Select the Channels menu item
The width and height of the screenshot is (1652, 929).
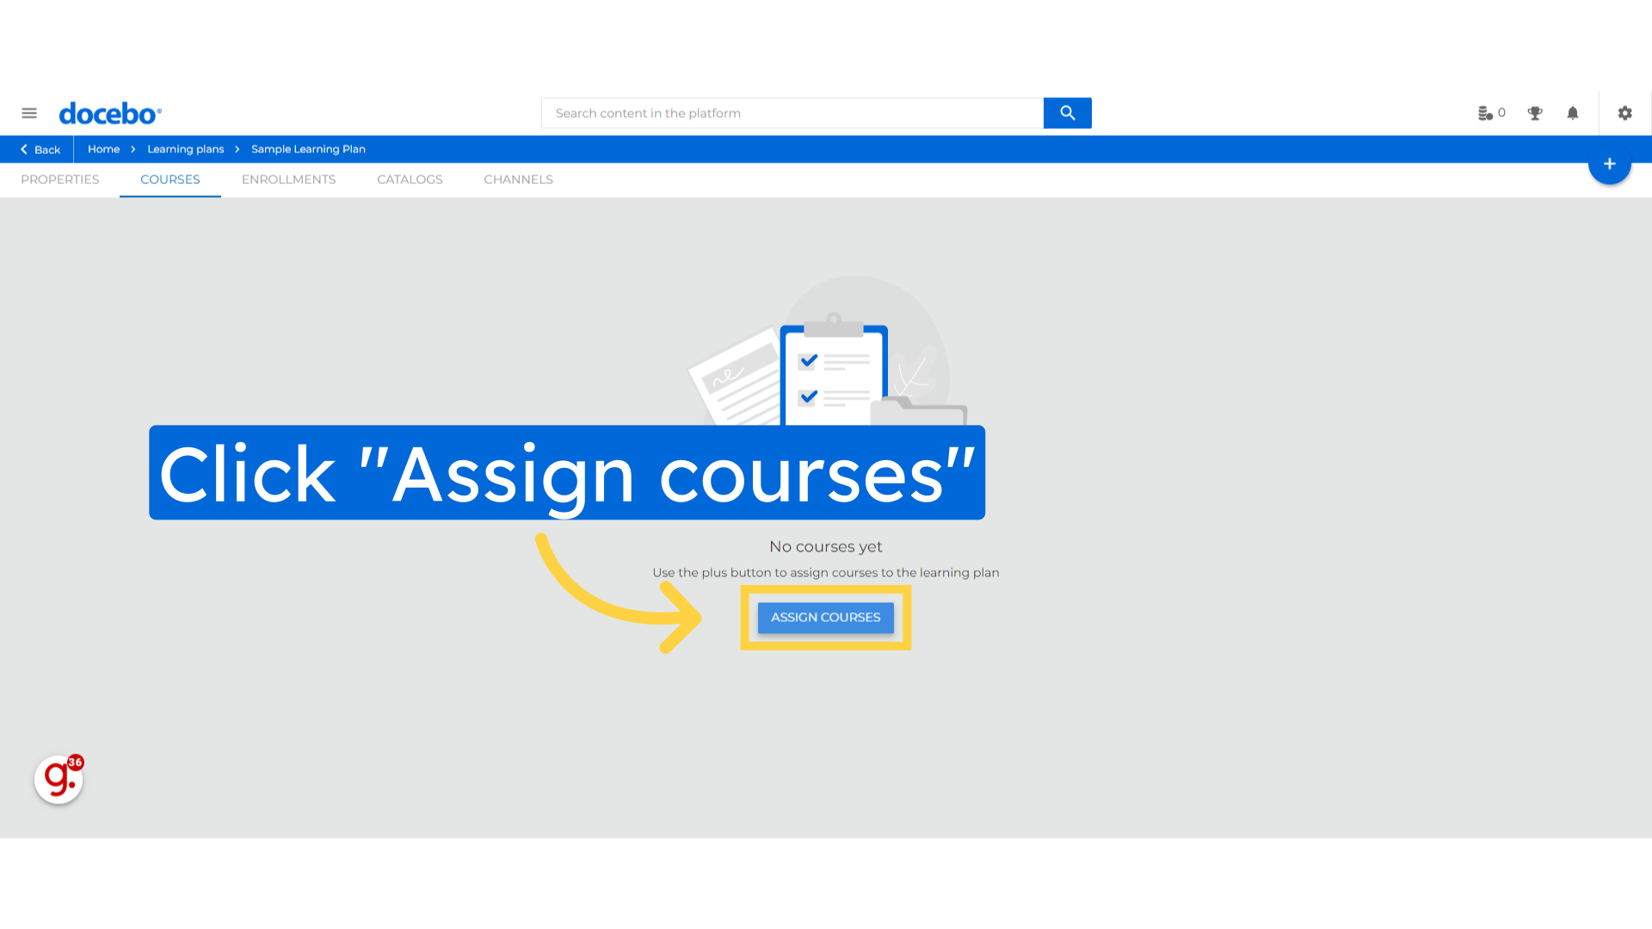pos(519,179)
